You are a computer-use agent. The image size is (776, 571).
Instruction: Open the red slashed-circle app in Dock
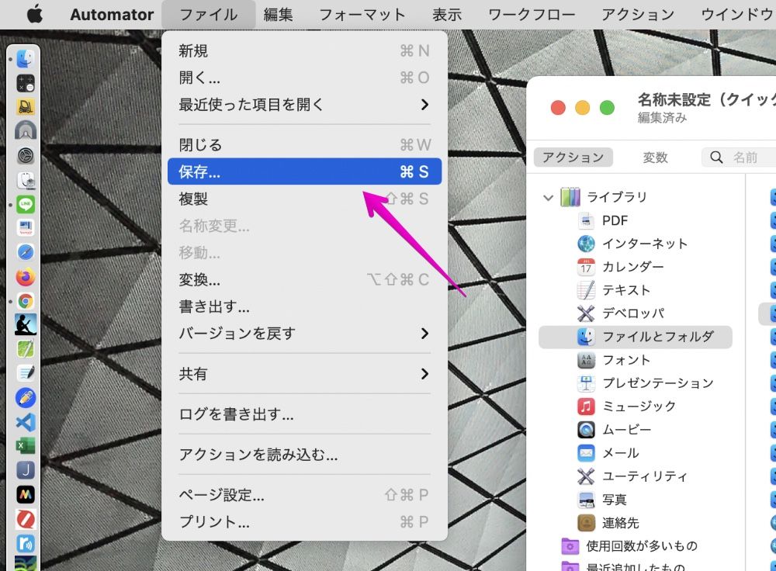[x=26, y=518]
